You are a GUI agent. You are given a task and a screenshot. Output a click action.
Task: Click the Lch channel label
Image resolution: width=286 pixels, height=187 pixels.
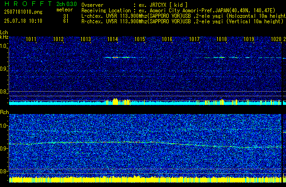pos(4,32)
